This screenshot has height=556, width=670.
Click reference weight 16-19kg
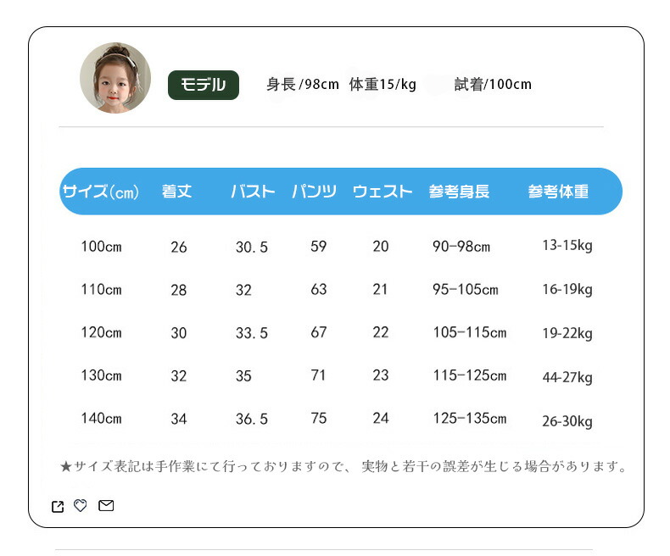(x=567, y=290)
